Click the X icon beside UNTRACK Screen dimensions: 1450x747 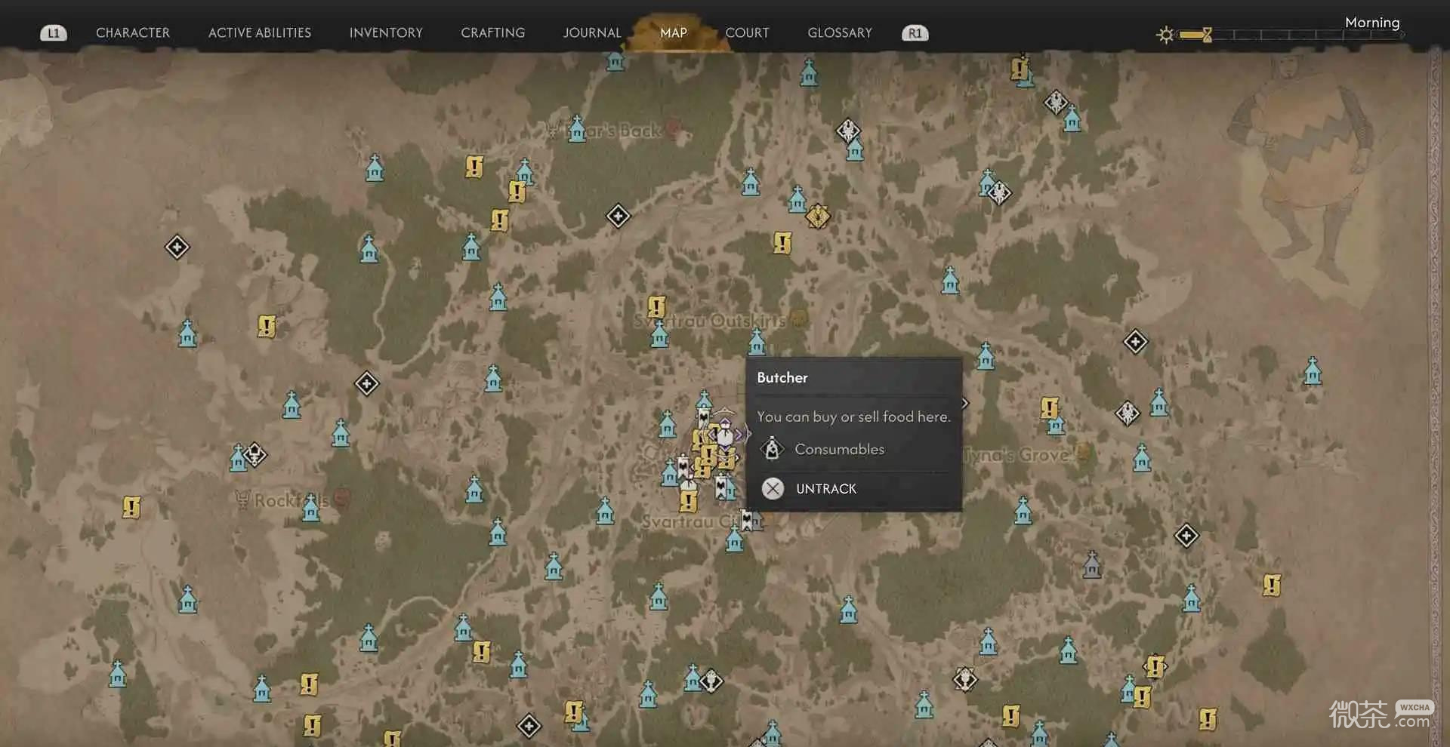tap(773, 489)
